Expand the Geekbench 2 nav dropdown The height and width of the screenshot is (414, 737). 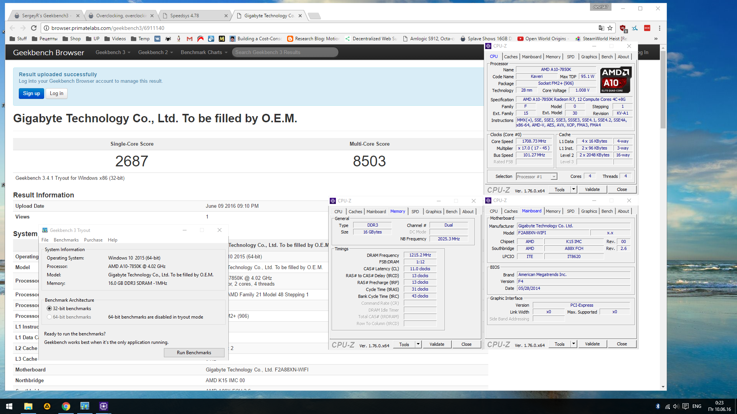[155, 53]
